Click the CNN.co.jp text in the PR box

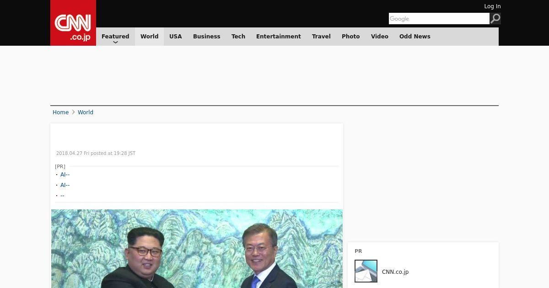click(x=395, y=272)
